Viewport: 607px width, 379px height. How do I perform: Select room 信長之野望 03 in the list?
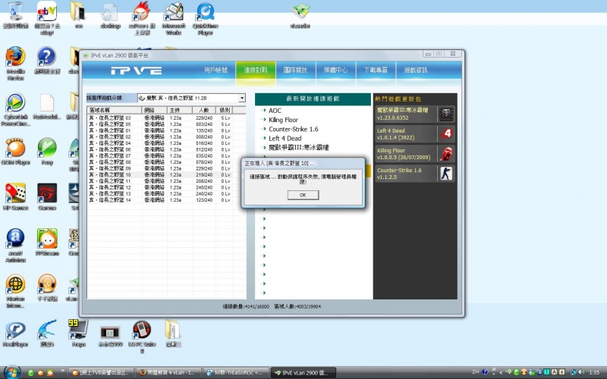pyautogui.click(x=110, y=118)
